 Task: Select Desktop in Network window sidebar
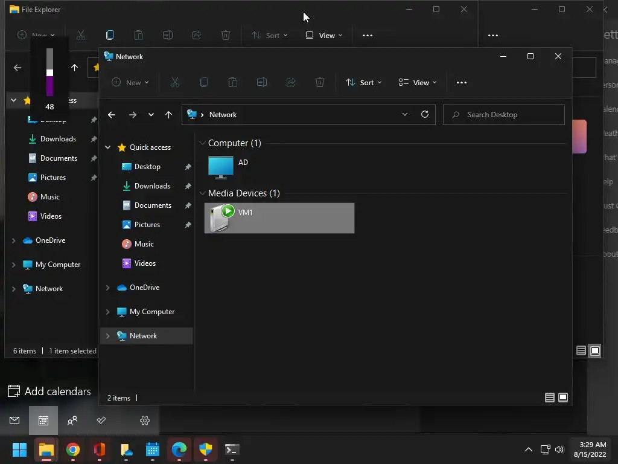[x=147, y=167]
